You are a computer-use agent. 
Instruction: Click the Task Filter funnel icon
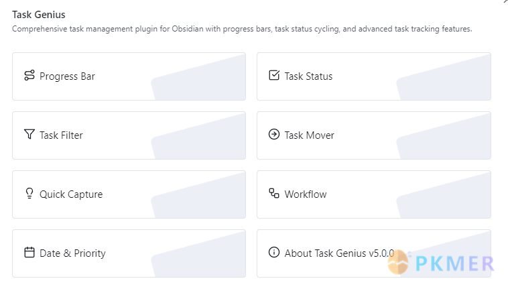pos(29,135)
